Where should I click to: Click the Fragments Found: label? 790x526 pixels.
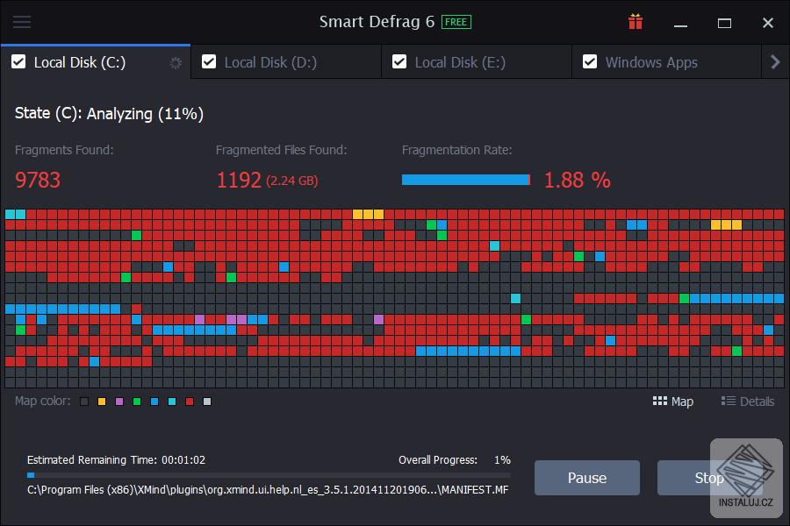click(x=64, y=150)
